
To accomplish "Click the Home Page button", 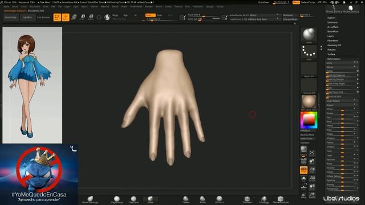I will (x=11, y=18).
